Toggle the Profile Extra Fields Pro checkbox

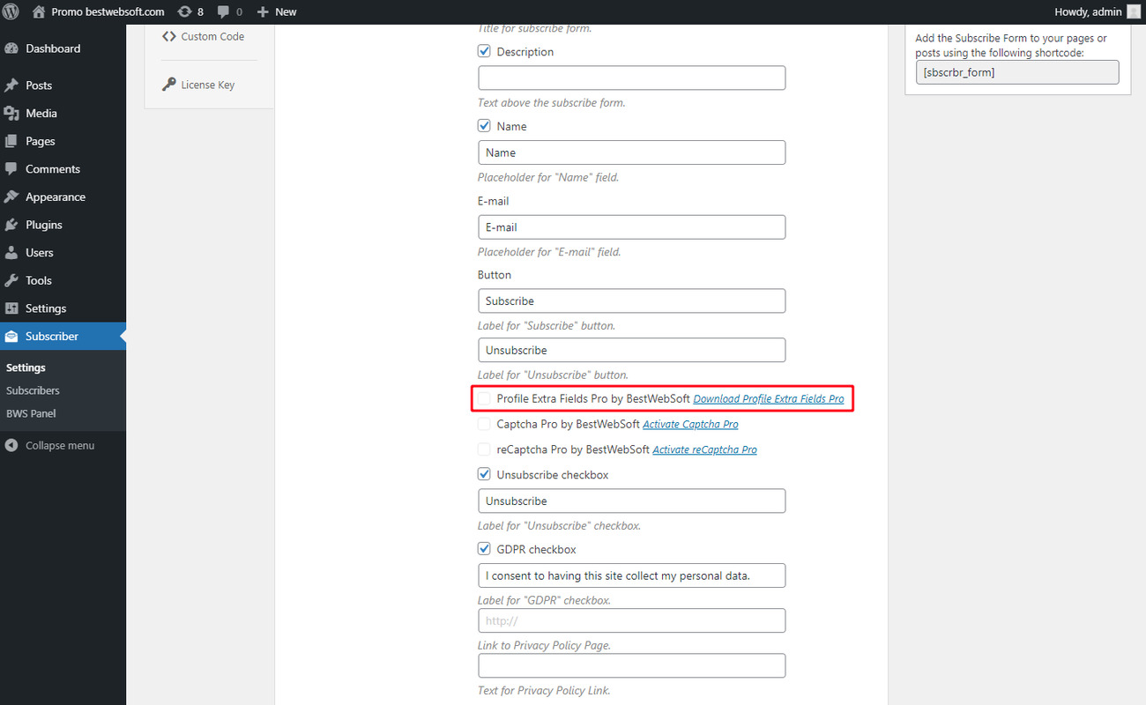click(x=484, y=398)
